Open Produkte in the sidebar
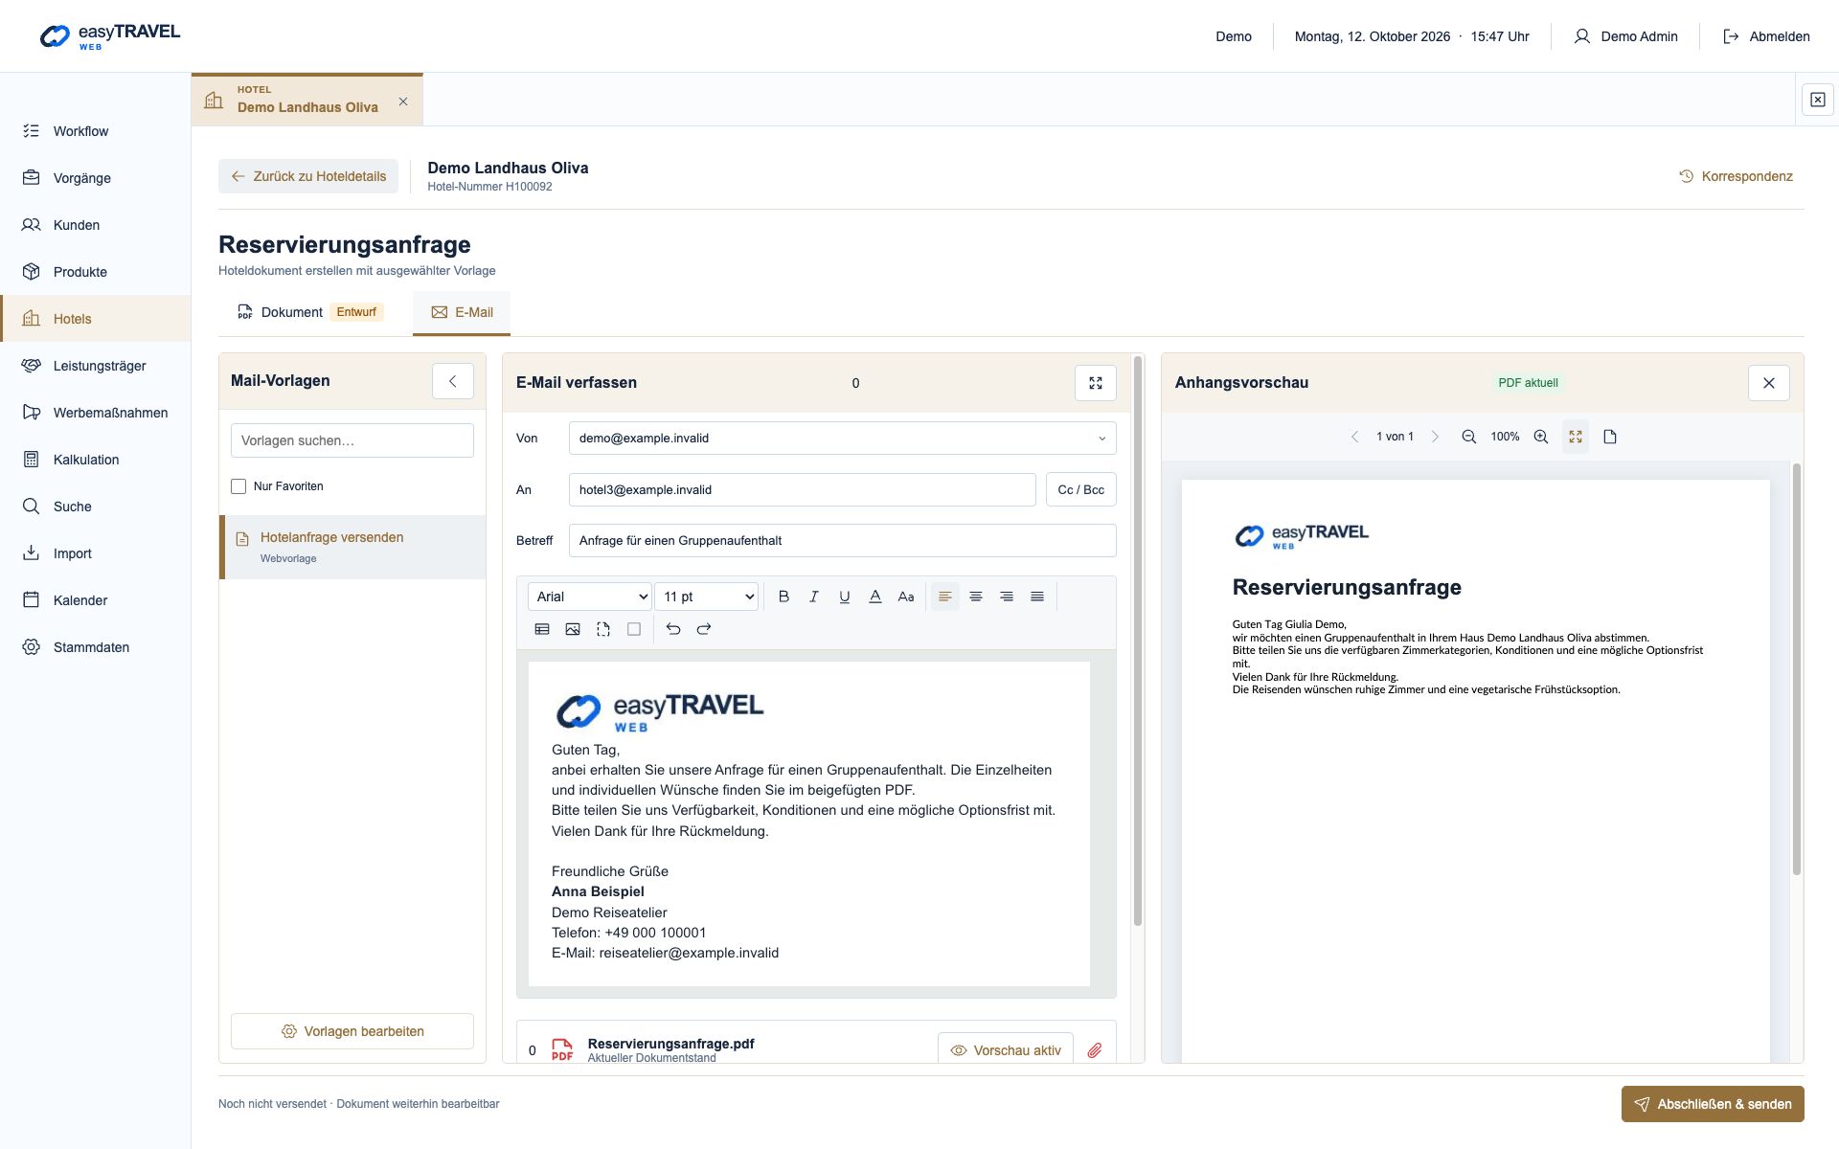Image resolution: width=1839 pixels, height=1149 pixels. [96, 272]
